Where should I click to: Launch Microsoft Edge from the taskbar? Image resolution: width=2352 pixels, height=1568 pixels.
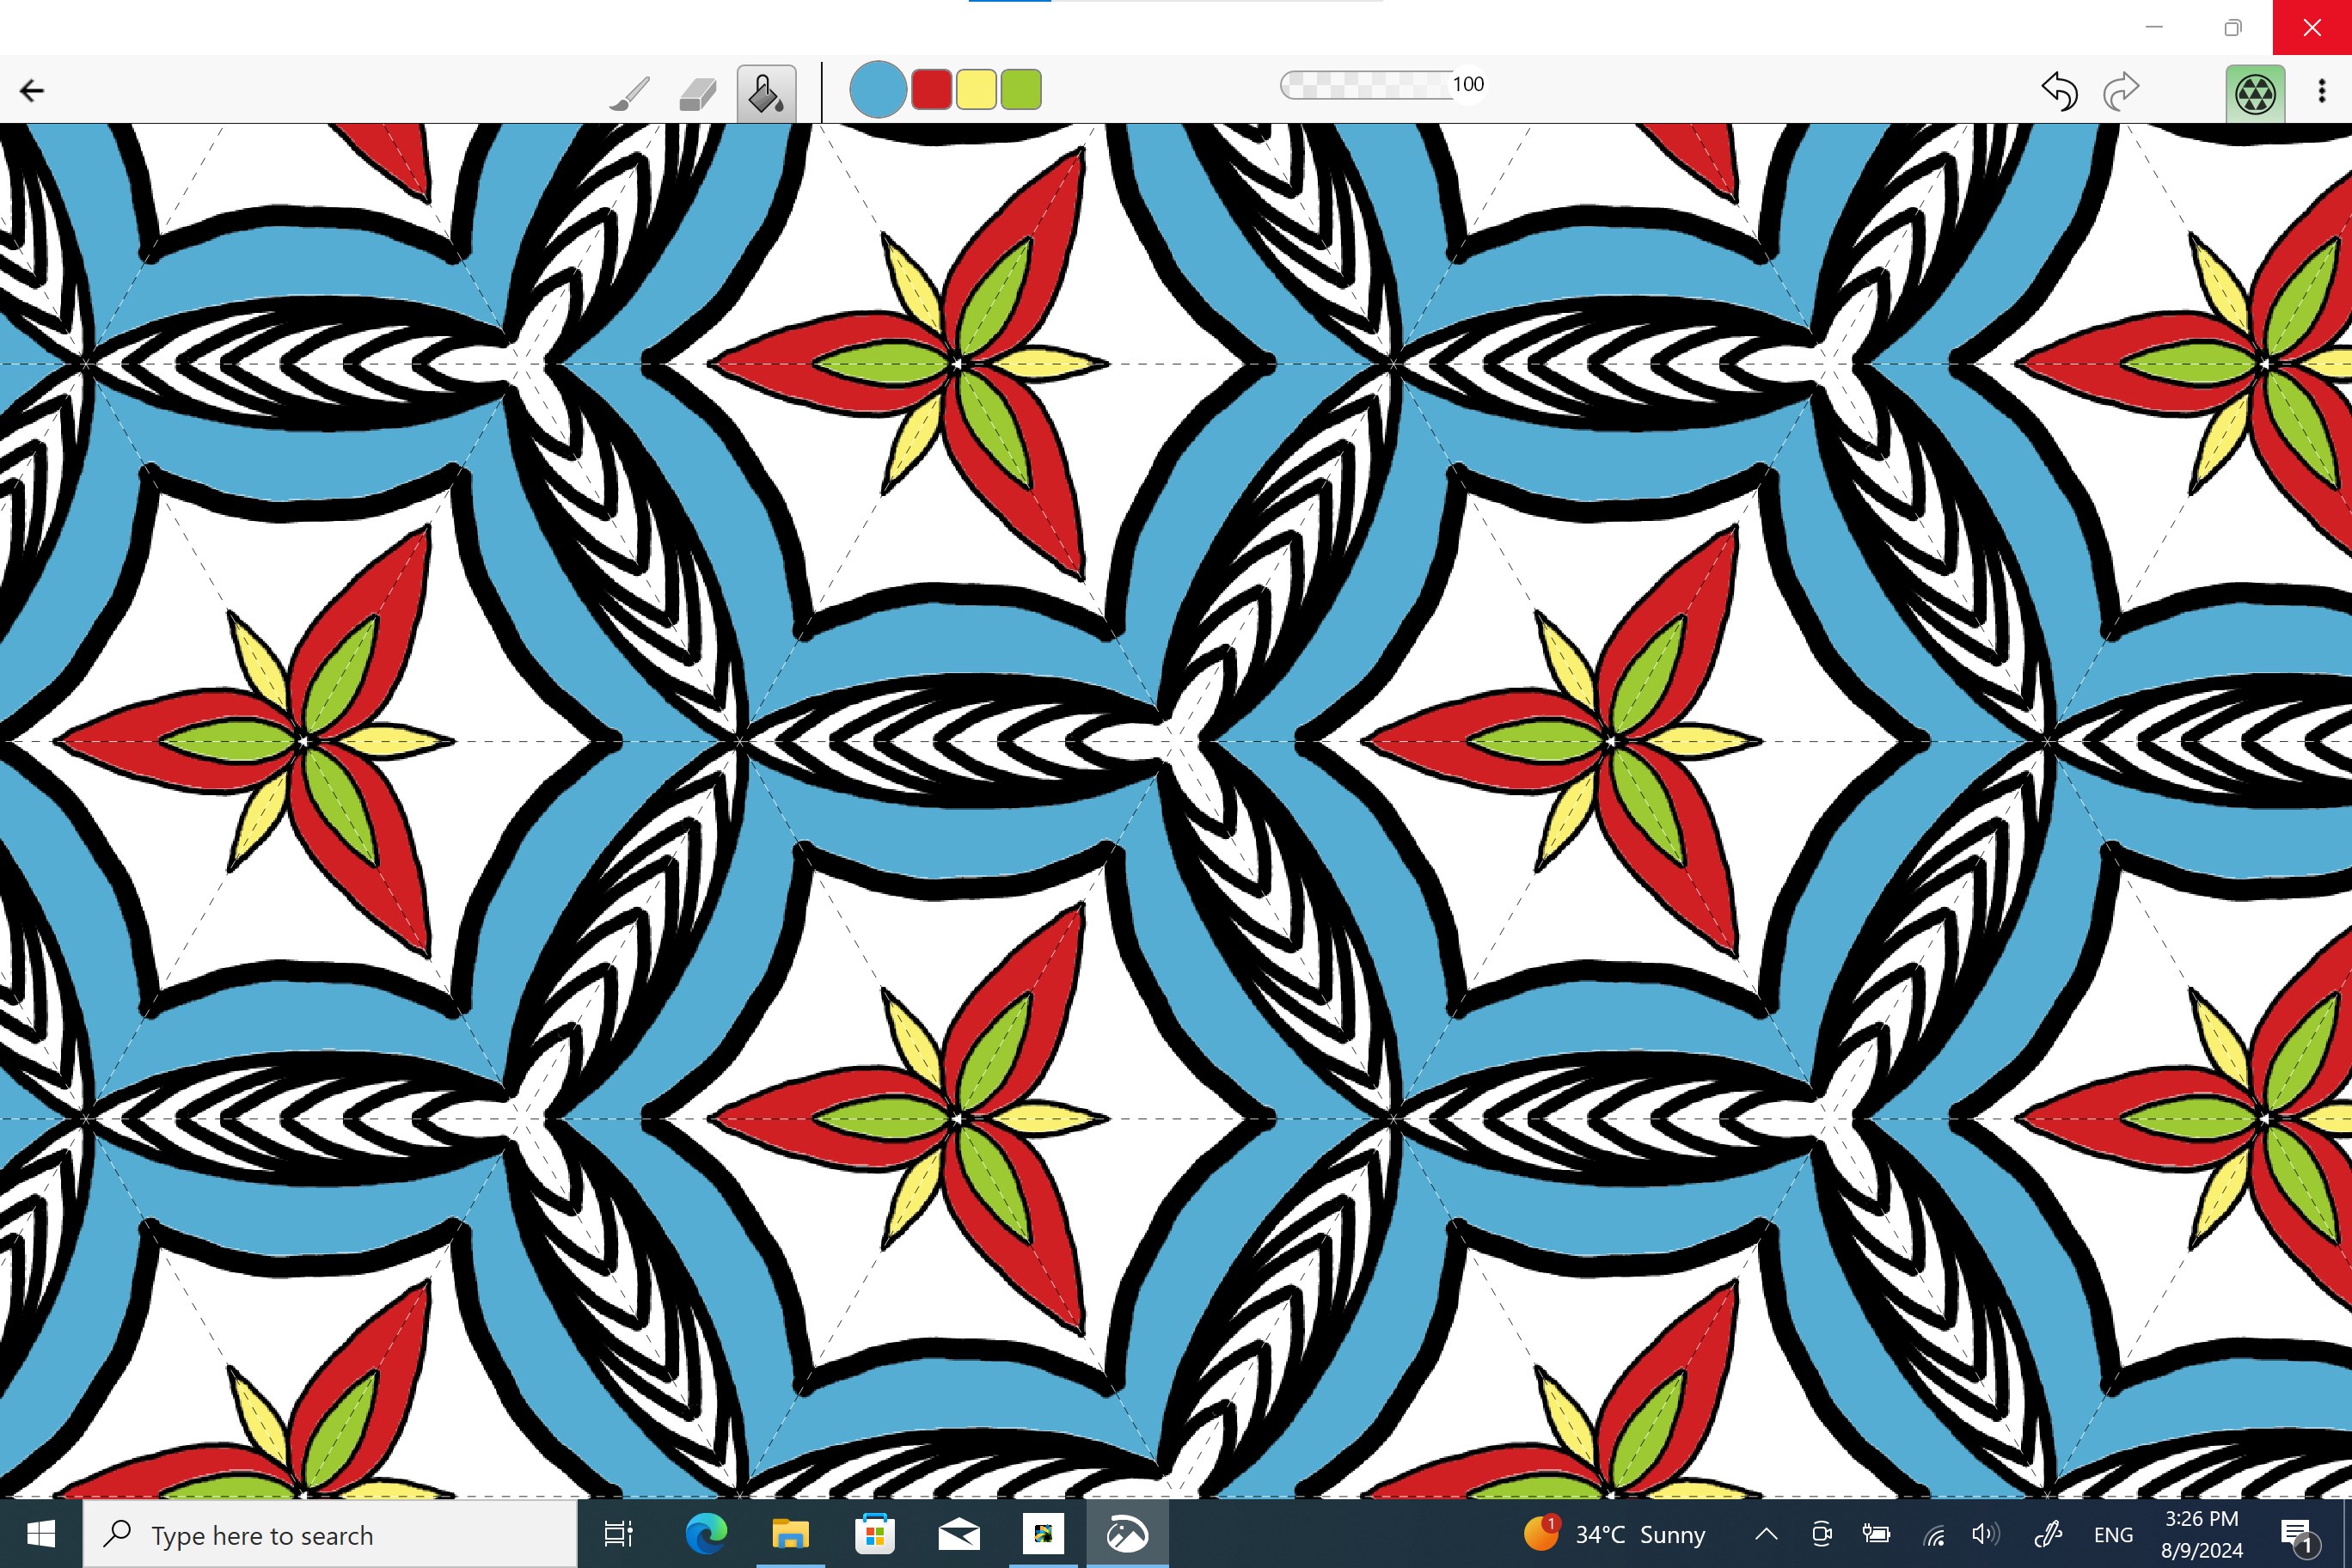[705, 1534]
